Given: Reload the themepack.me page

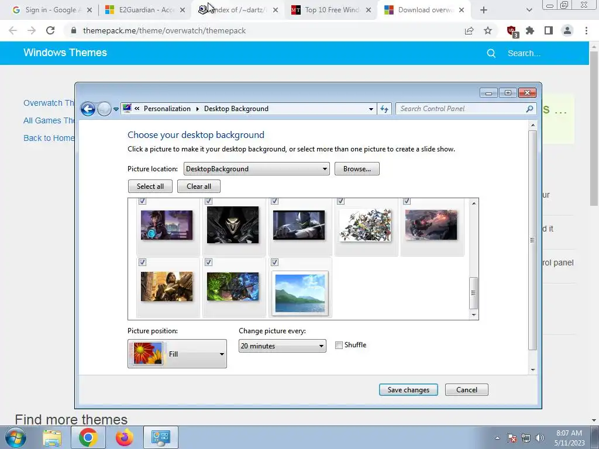Looking at the screenshot, I should click(50, 30).
